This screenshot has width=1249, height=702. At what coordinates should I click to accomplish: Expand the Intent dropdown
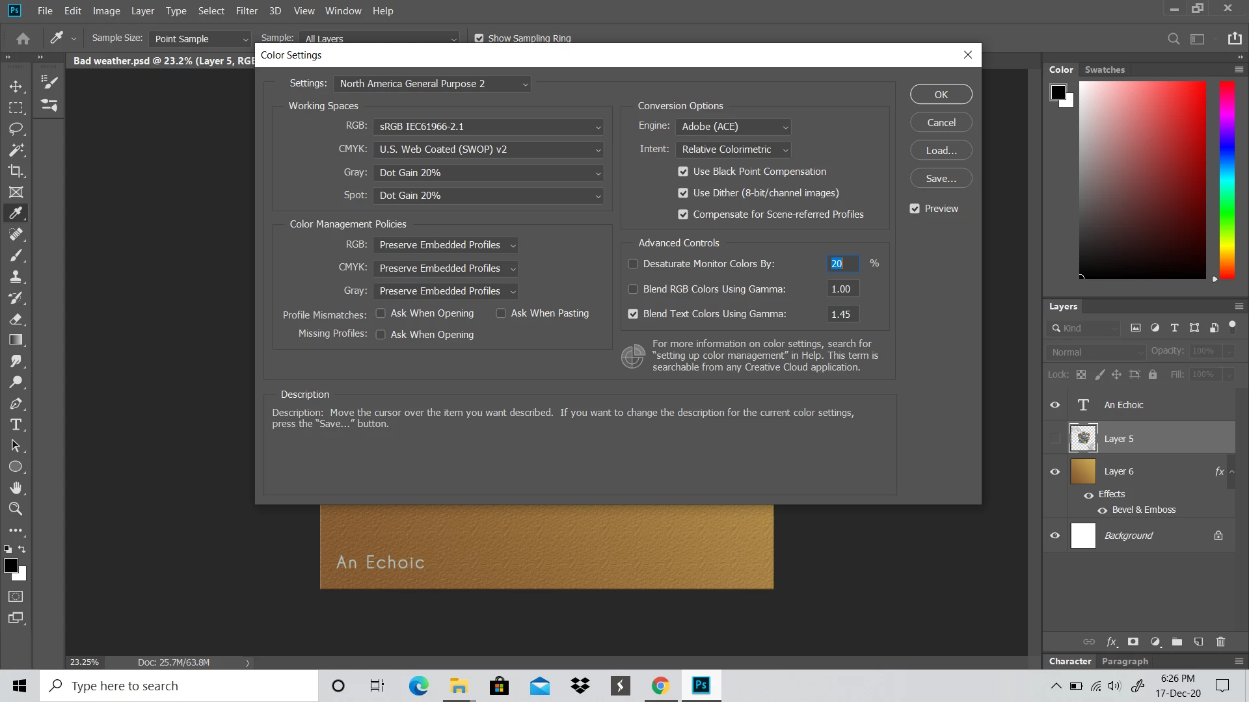[733, 149]
